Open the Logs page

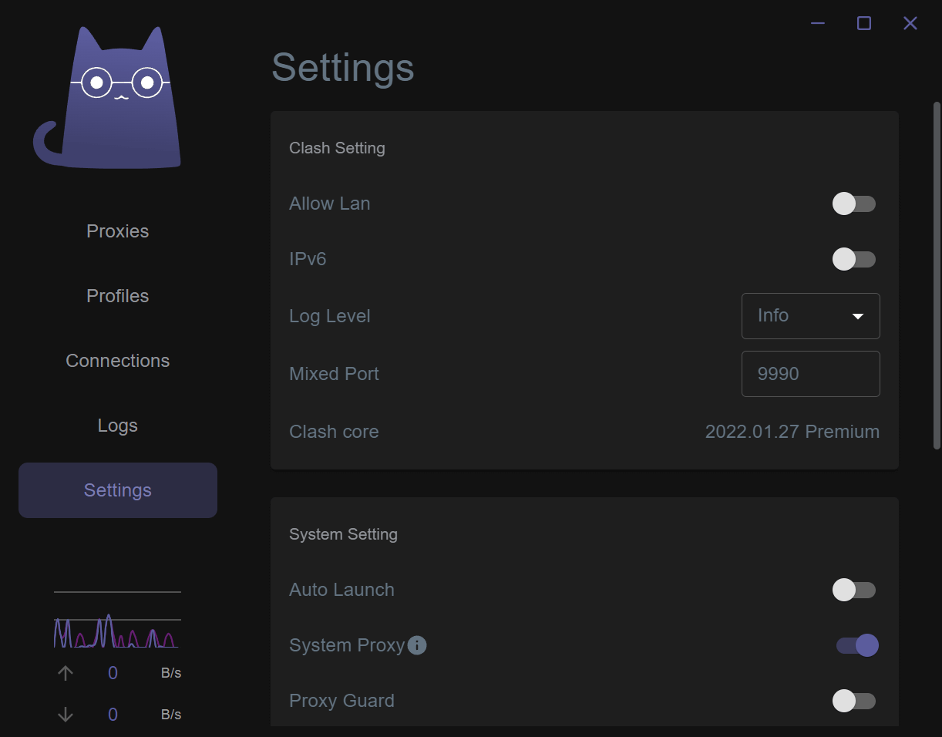click(118, 426)
